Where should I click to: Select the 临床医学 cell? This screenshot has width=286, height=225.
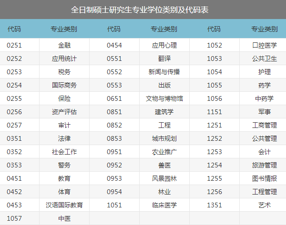tap(164, 205)
